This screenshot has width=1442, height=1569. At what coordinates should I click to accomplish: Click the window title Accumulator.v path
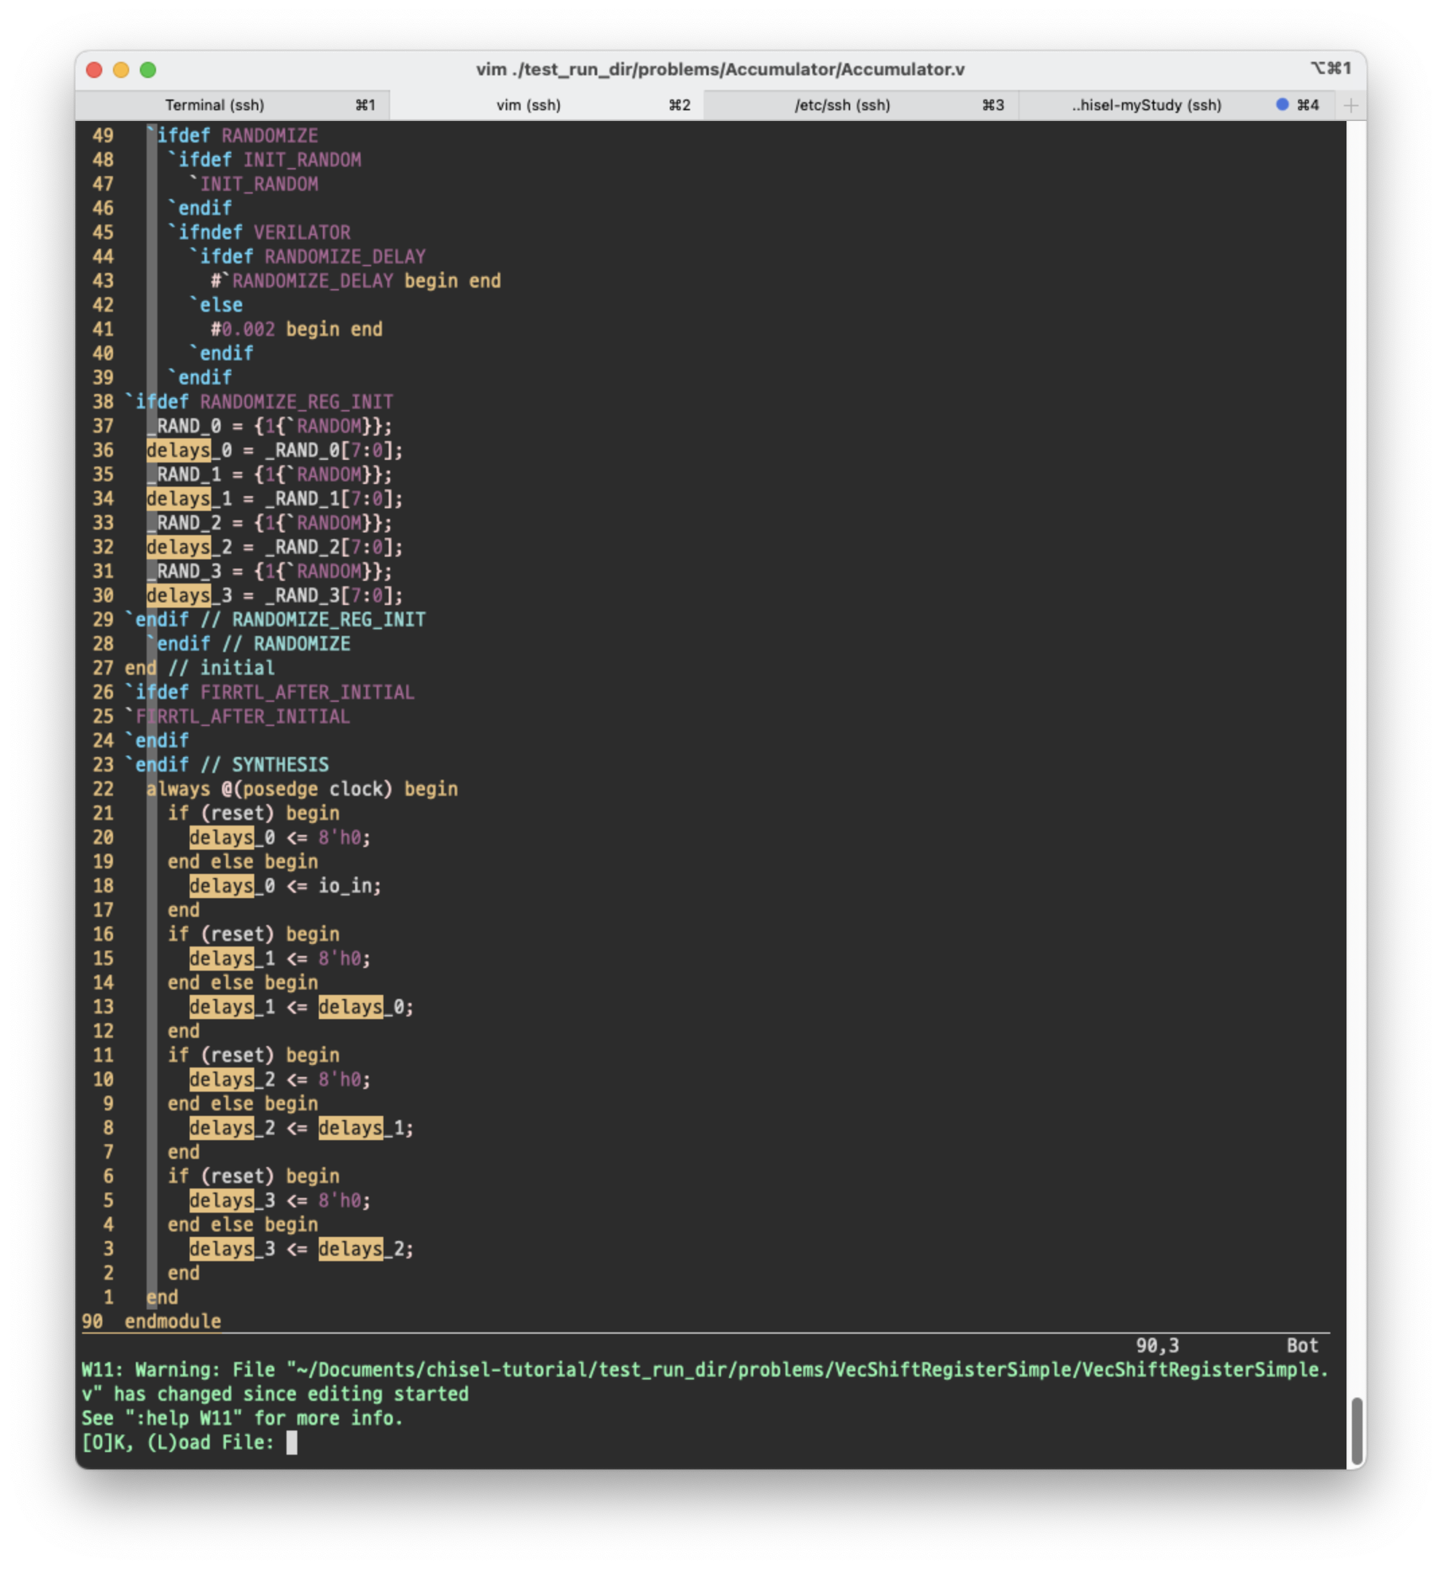click(x=720, y=69)
